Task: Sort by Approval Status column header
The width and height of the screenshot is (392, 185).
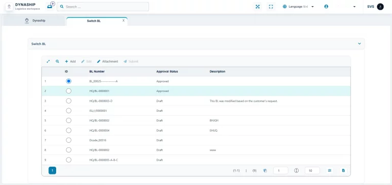Action: click(167, 72)
